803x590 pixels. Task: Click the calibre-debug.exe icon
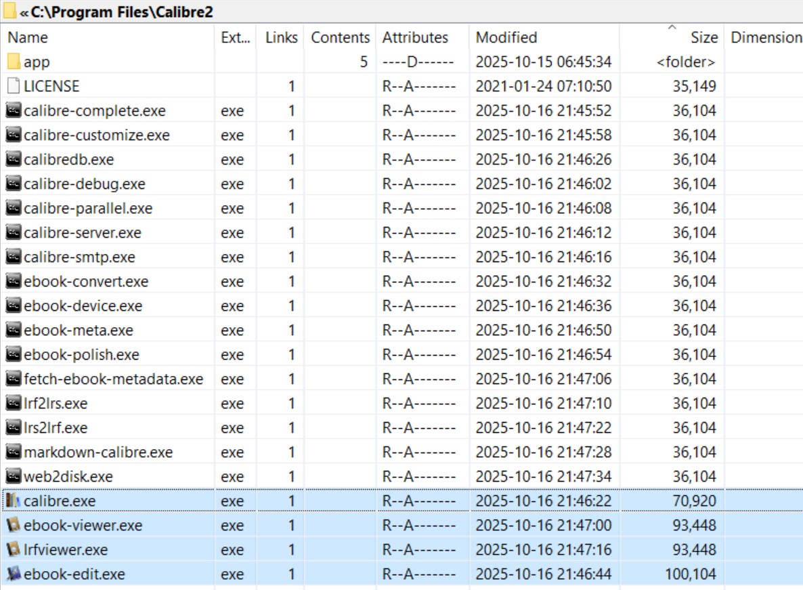14,184
